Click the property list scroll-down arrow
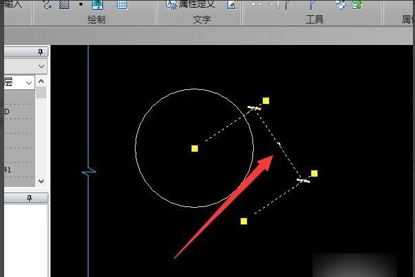Screen dimensions: 415x277 41,181
